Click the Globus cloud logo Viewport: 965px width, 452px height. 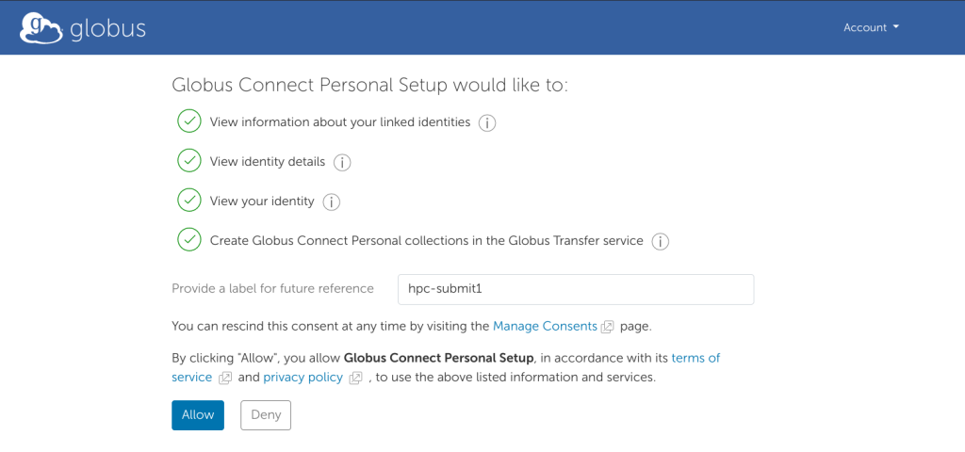[41, 27]
